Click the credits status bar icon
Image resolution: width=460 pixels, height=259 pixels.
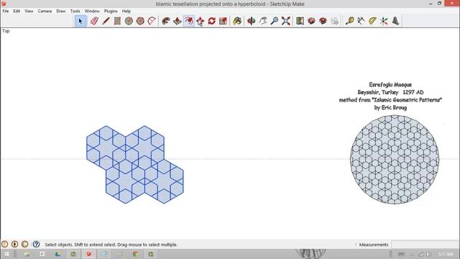click(x=14, y=245)
